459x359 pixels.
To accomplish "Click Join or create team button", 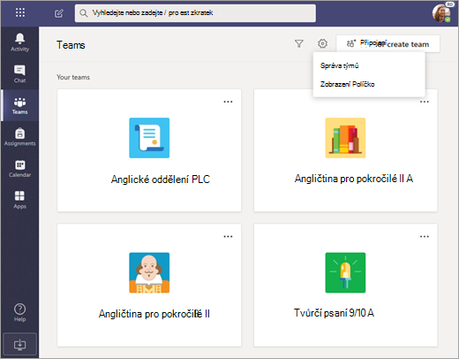I will [388, 44].
